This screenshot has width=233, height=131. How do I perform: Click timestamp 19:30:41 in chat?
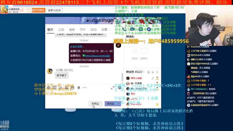tap(84, 40)
